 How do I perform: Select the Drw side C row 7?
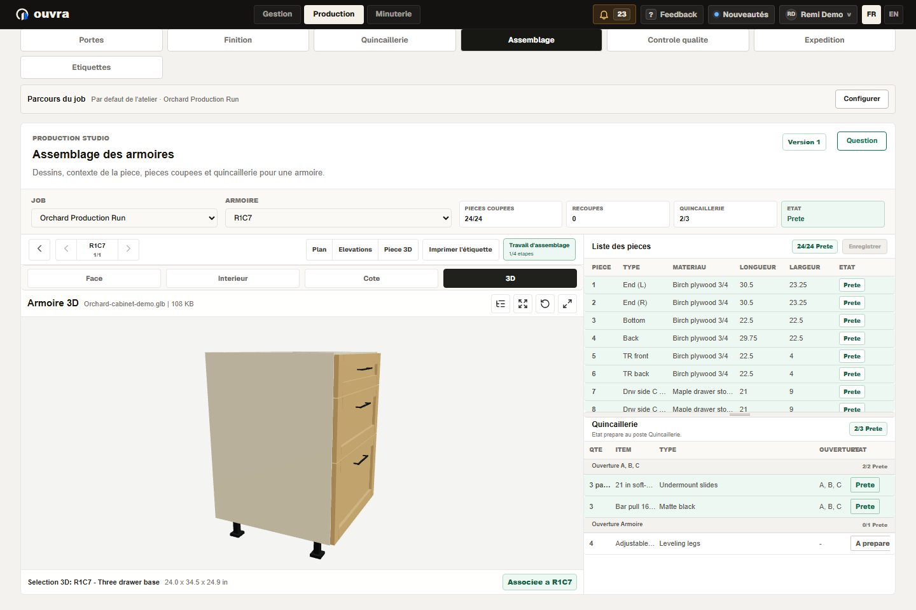[x=739, y=392]
